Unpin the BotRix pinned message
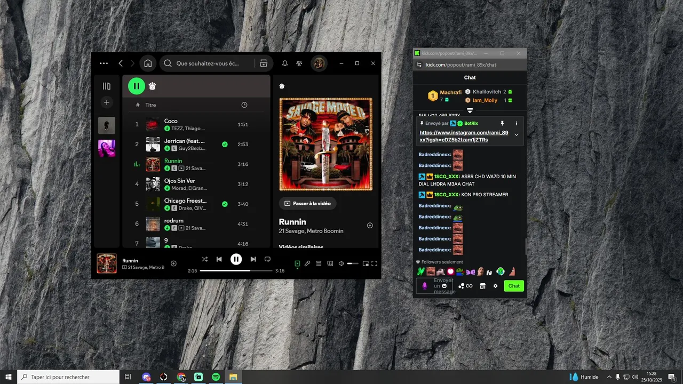The height and width of the screenshot is (384, 683). point(502,123)
